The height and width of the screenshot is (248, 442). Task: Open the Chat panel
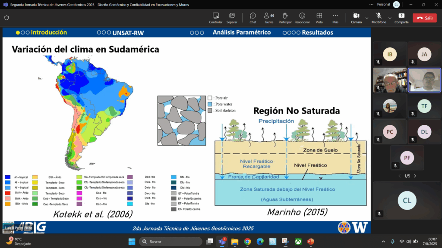[253, 18]
